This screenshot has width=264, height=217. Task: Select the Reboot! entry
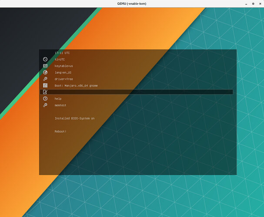tap(60, 132)
